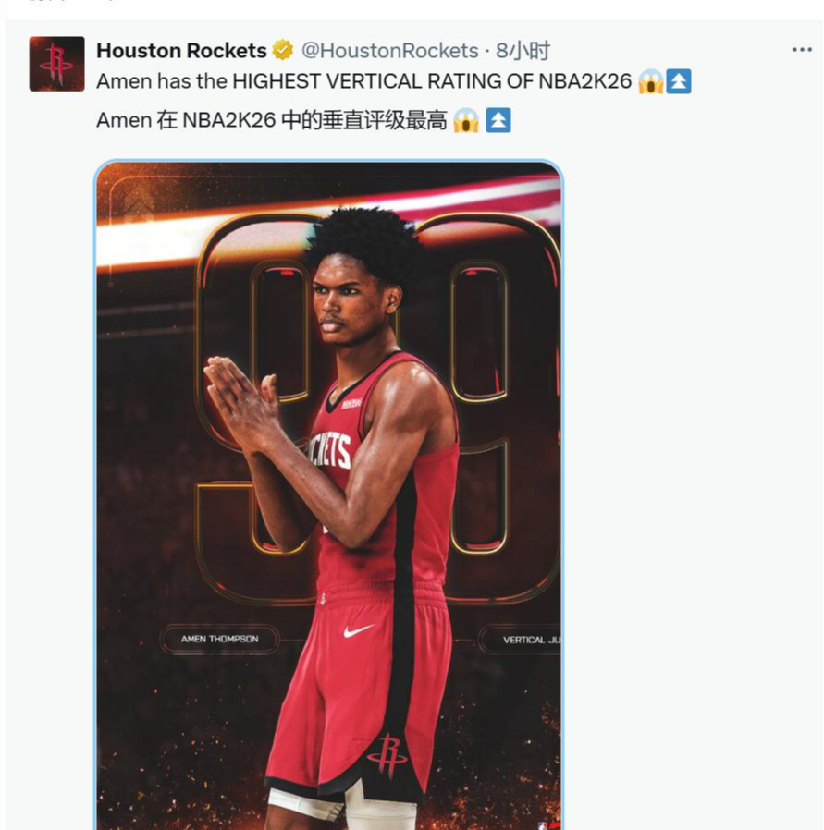Click the screaming emoji in Chinese translation

click(x=466, y=120)
